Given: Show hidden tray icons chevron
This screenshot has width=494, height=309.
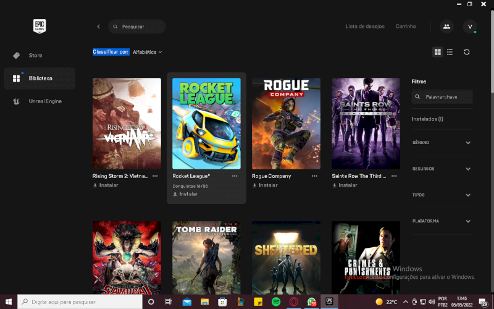Looking at the screenshot, I should click(406, 302).
